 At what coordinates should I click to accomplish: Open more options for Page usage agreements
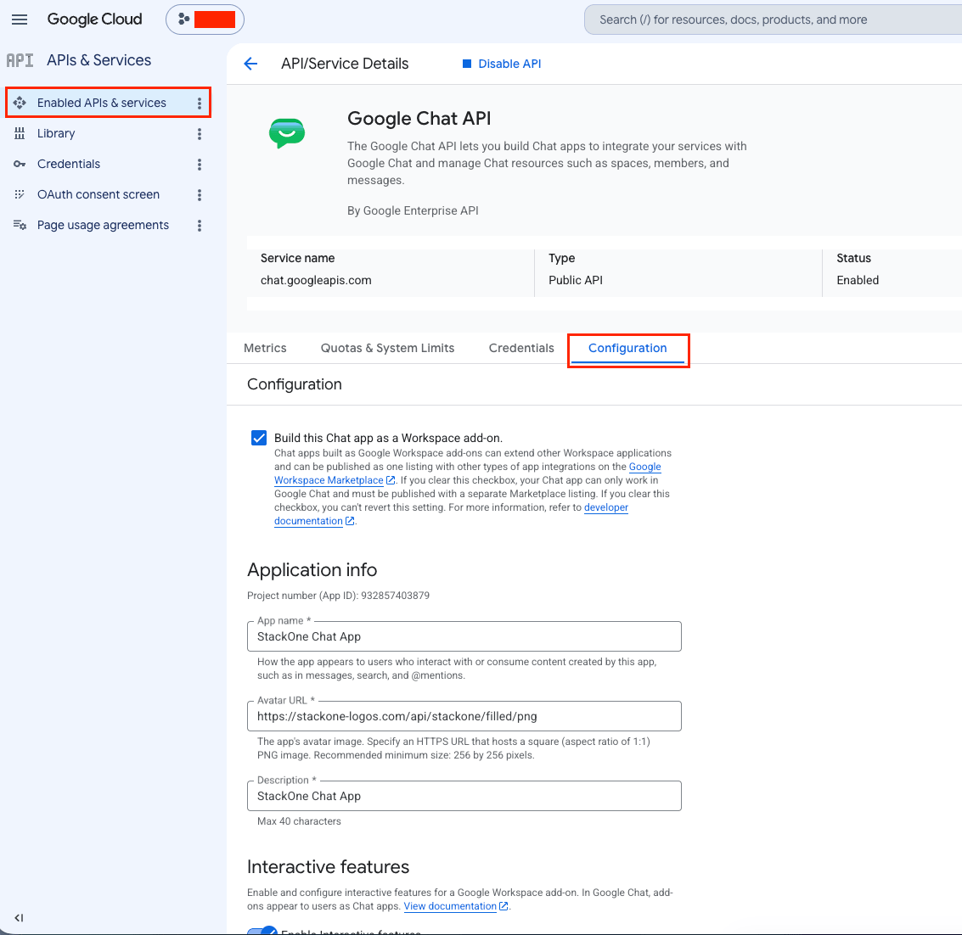pos(200,226)
